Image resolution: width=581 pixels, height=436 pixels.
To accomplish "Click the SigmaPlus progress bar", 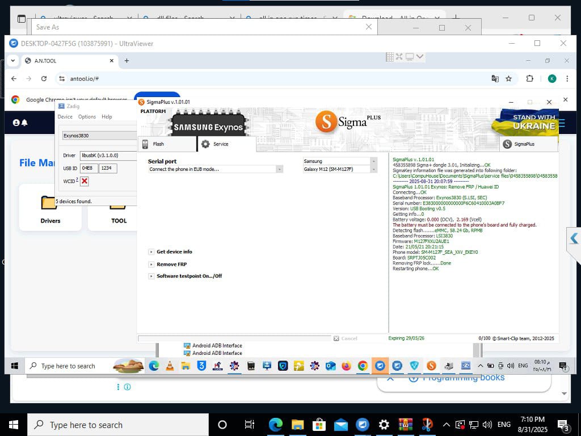I will (x=234, y=338).
